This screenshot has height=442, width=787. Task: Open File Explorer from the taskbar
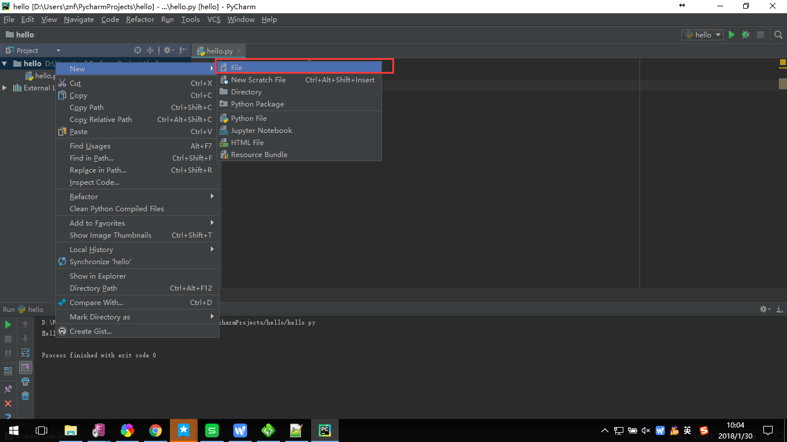tap(70, 430)
